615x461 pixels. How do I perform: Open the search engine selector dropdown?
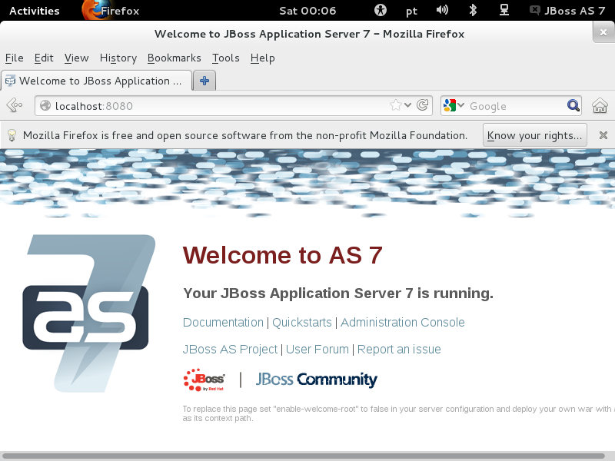454,105
